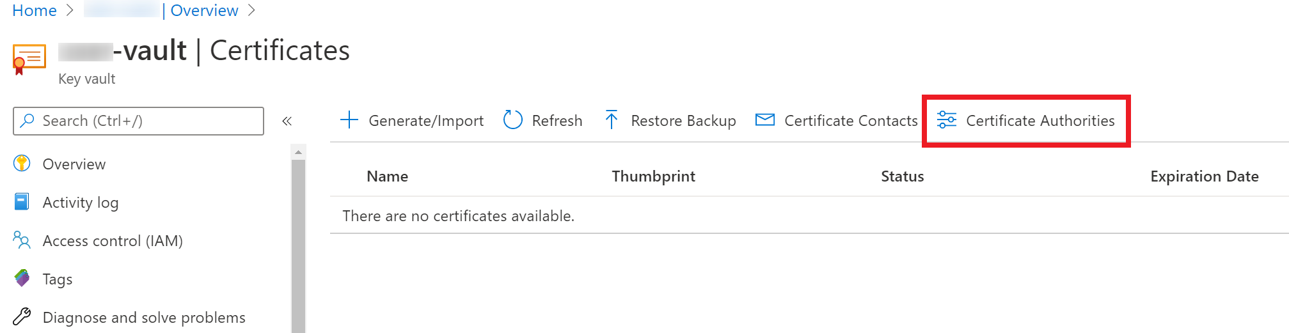Click the Refresh circular arrow icon

pos(513,120)
